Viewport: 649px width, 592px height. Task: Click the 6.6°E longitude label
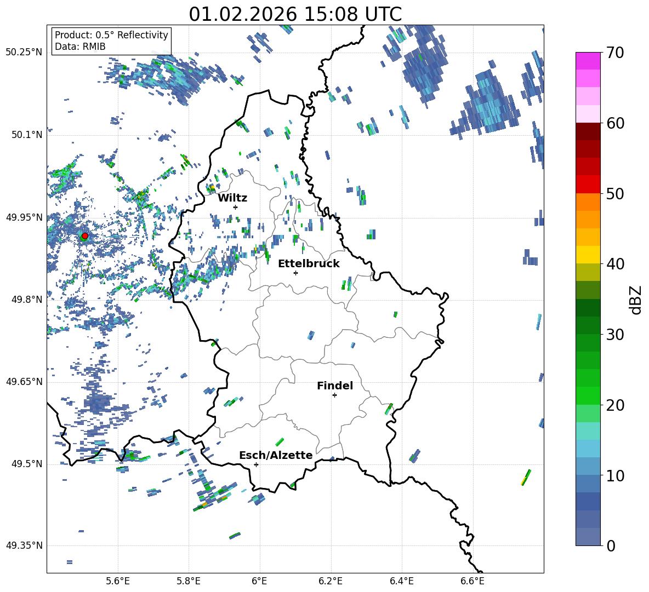(x=472, y=581)
